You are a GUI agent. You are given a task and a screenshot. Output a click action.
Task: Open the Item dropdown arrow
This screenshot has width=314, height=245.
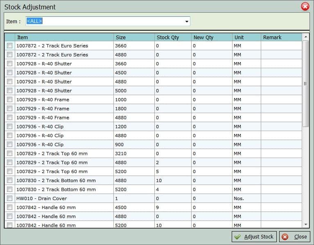[x=187, y=21]
